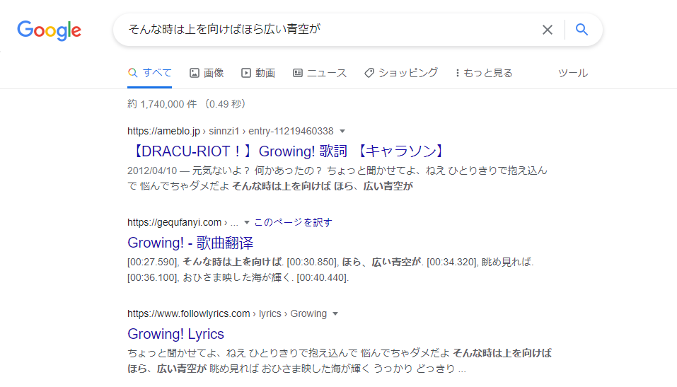Image resolution: width=677 pixels, height=387 pixels.
Task: Click the blue search magnifier button
Action: 581,30
